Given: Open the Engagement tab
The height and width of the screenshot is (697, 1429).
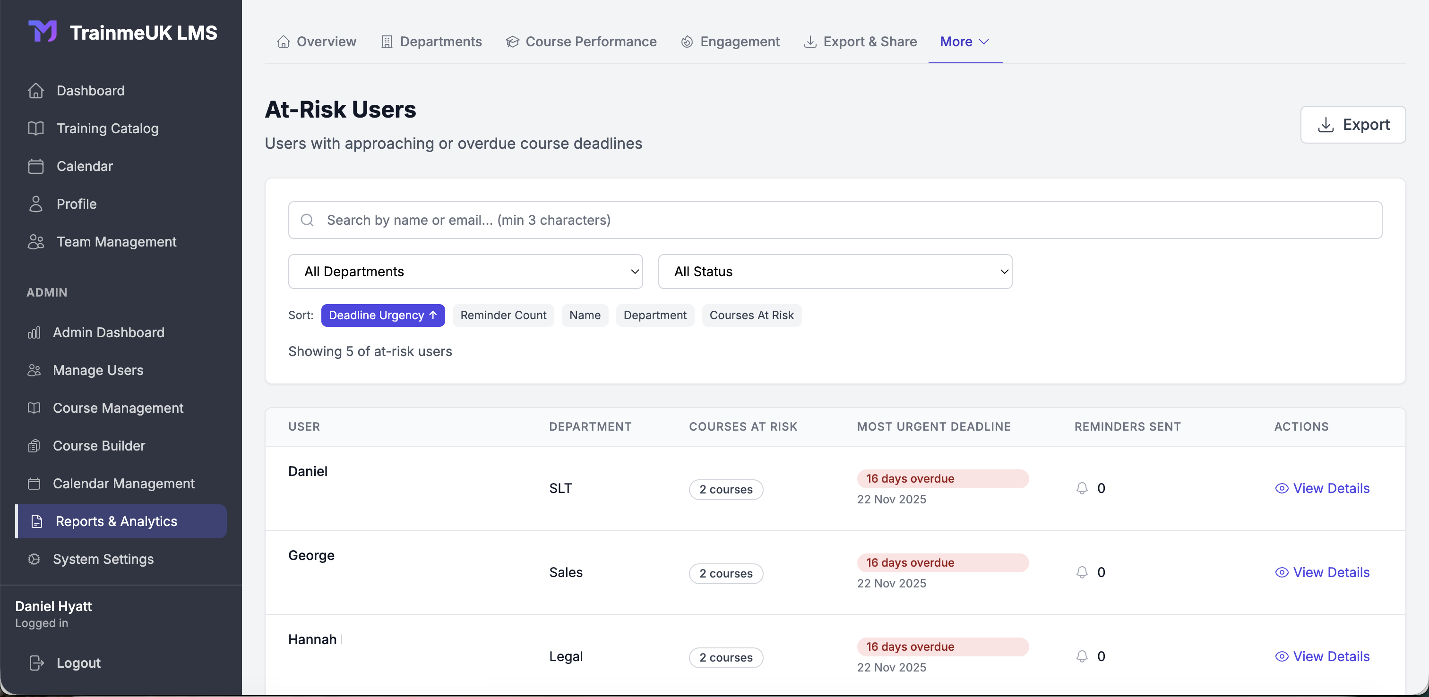Looking at the screenshot, I should click(730, 41).
